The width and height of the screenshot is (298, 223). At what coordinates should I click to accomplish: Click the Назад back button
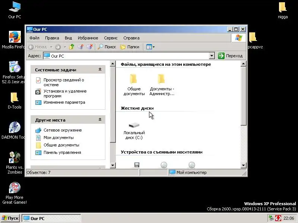[x=38, y=47]
